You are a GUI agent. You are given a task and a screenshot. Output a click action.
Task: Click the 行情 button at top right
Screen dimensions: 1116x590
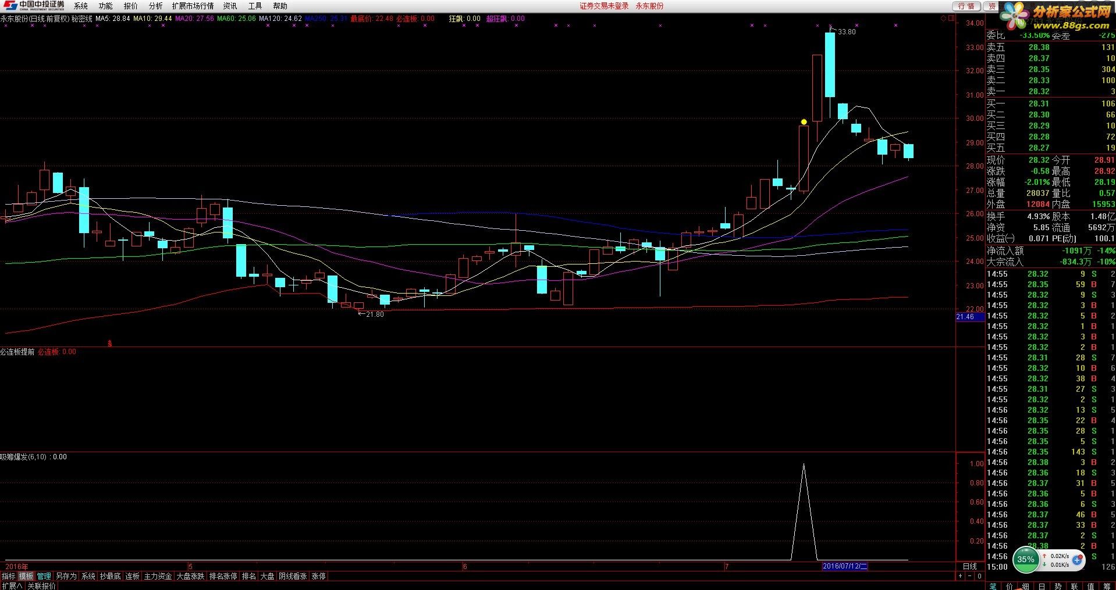click(x=966, y=6)
